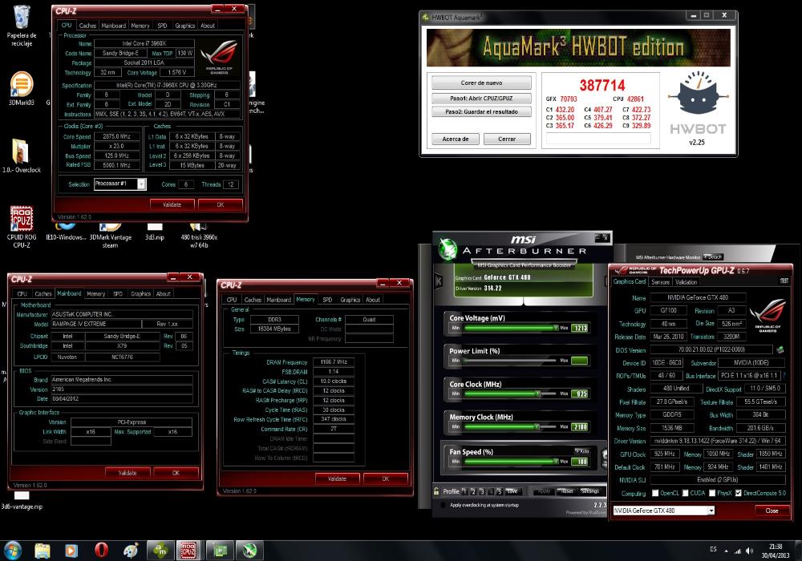The height and width of the screenshot is (561, 802).
Task: Open the 3d6-vantage.nip file icon
Action: click(22, 501)
